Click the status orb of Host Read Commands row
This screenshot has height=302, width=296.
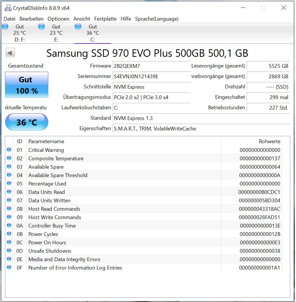coord(9,208)
